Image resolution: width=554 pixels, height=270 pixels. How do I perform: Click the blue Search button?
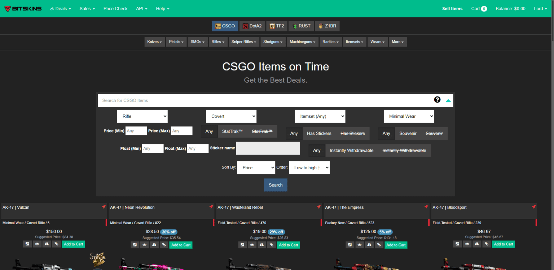(x=276, y=185)
